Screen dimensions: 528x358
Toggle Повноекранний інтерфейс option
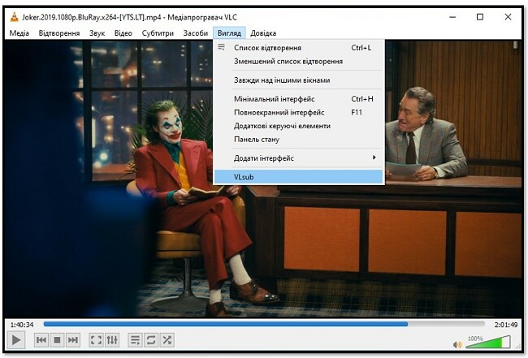pos(299,112)
